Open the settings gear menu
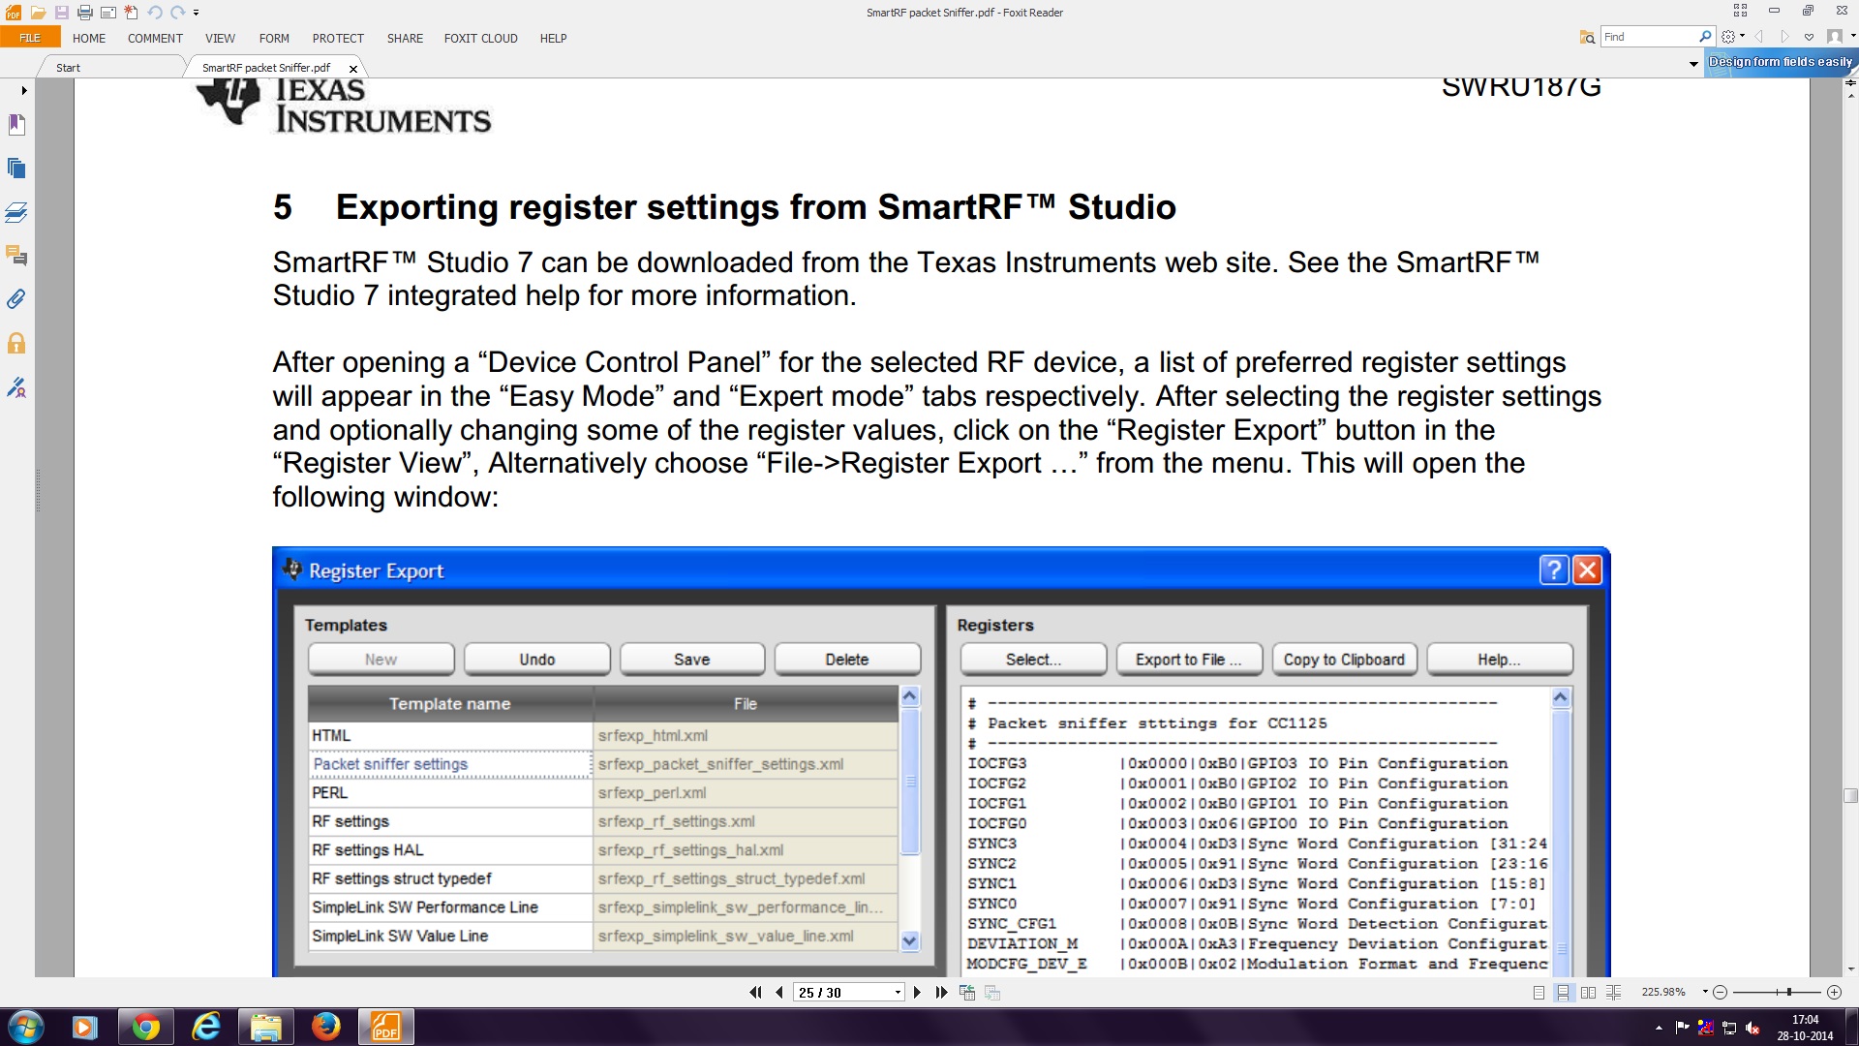The image size is (1859, 1046). click(x=1728, y=37)
